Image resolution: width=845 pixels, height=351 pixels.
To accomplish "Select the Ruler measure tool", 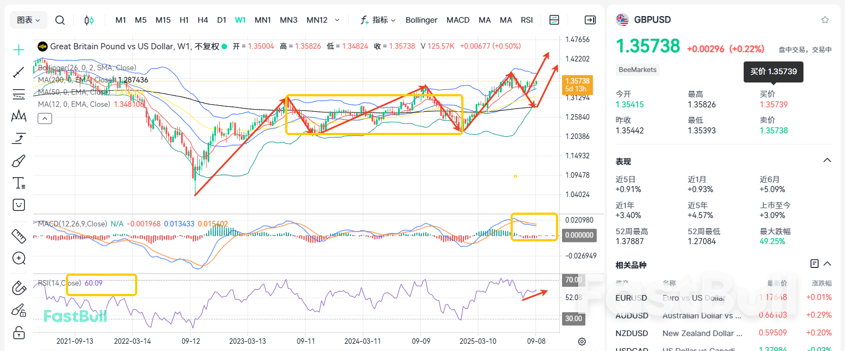I will click(x=18, y=236).
